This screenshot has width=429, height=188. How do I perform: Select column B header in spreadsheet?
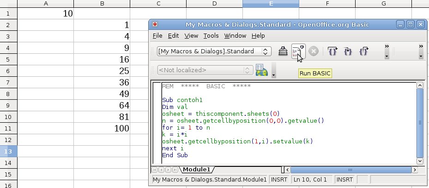point(102,4)
